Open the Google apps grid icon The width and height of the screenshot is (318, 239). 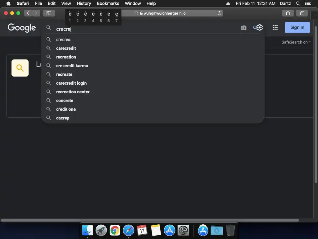point(275,27)
